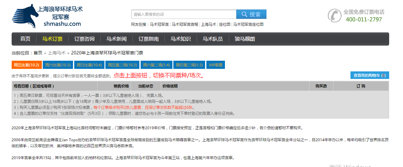Click the 马术冠军赛座位图 suggested link

[x=248, y=24]
